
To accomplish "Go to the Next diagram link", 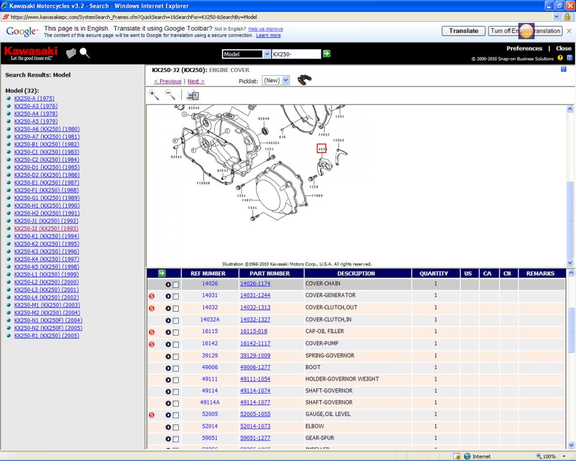I will 196,81.
